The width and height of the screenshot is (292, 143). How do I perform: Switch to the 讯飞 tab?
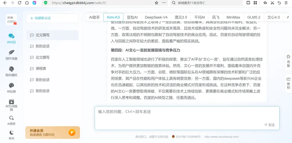216,17
